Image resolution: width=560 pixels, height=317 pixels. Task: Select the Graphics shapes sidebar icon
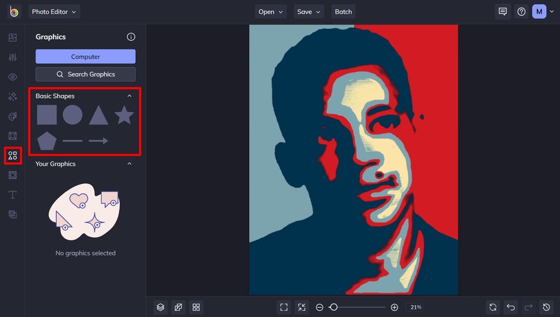(x=12, y=156)
